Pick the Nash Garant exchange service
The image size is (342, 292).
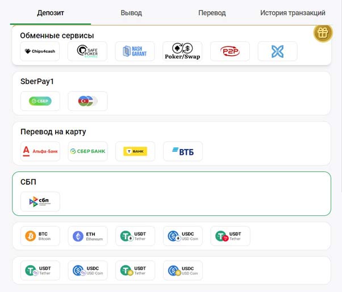coord(135,52)
